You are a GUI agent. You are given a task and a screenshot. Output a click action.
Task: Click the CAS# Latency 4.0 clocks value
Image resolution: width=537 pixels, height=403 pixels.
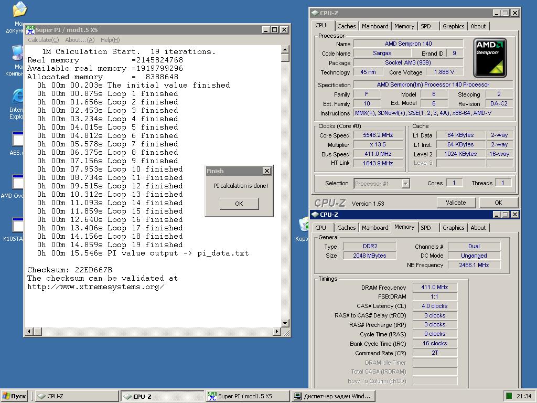pyautogui.click(x=435, y=306)
